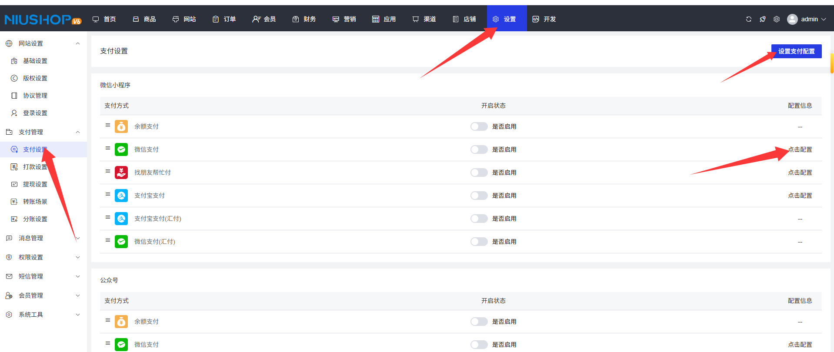
Task: Select the 设置 top menu
Action: coord(507,19)
